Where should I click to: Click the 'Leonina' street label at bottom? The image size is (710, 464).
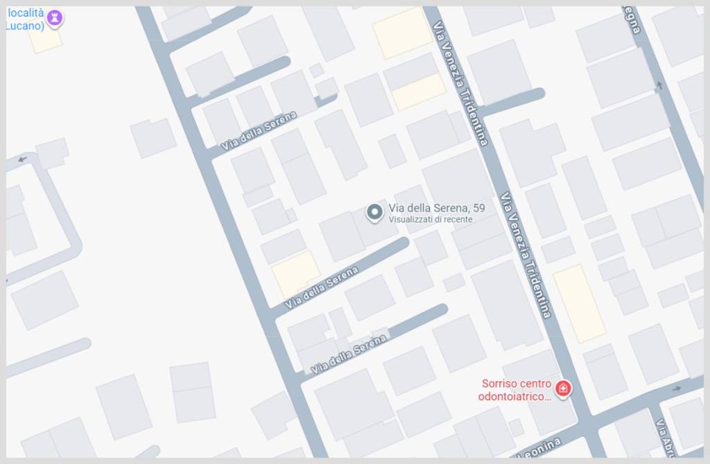539,448
